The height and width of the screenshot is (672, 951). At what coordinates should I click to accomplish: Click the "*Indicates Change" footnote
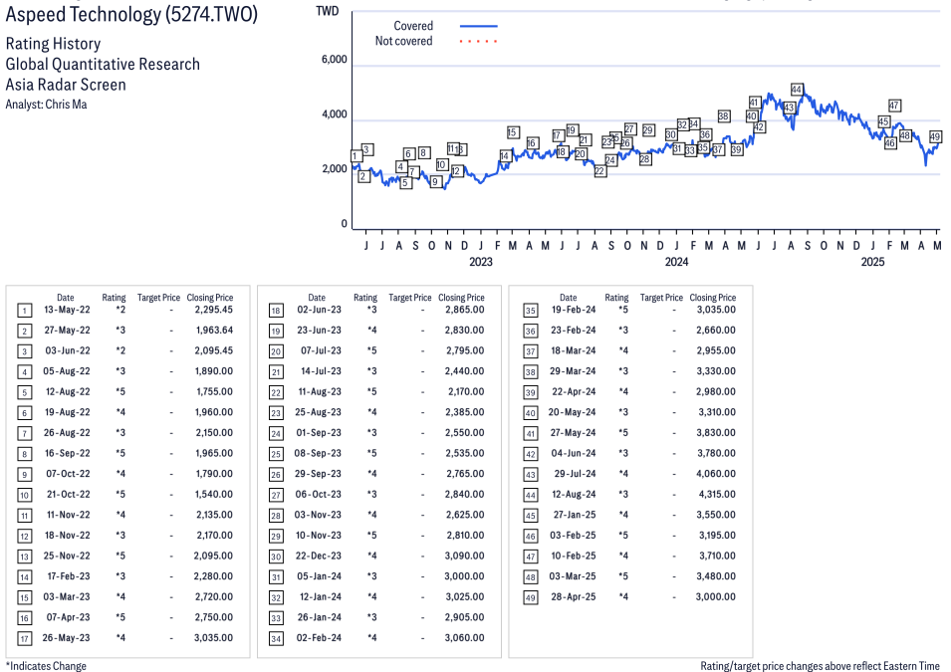46,665
